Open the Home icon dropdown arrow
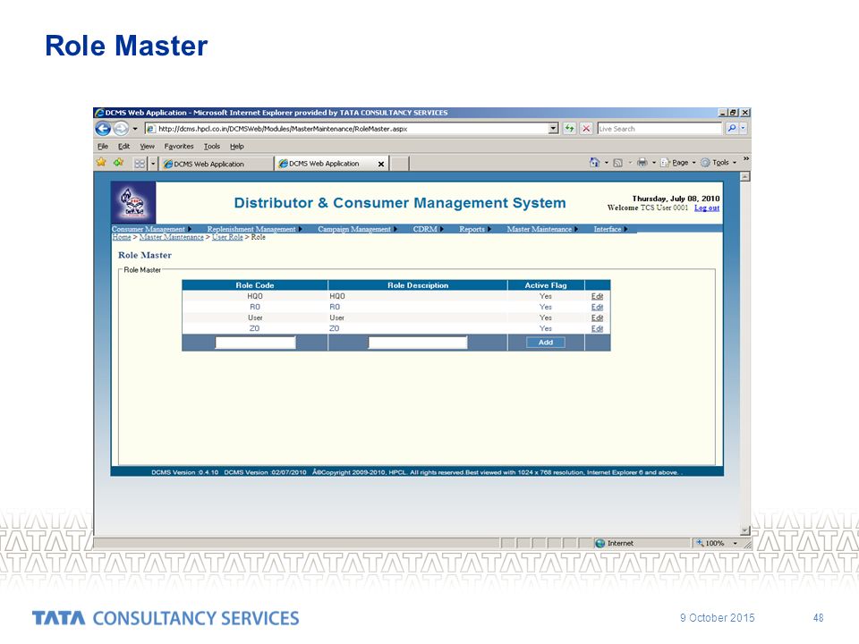 click(607, 163)
